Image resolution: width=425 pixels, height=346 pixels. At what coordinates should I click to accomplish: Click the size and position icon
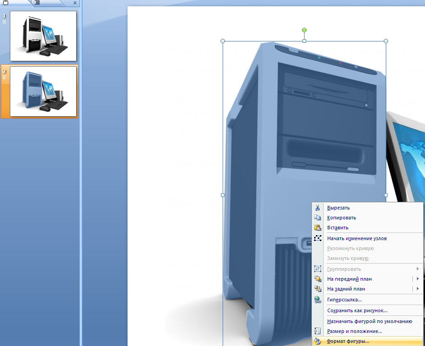coord(317,331)
